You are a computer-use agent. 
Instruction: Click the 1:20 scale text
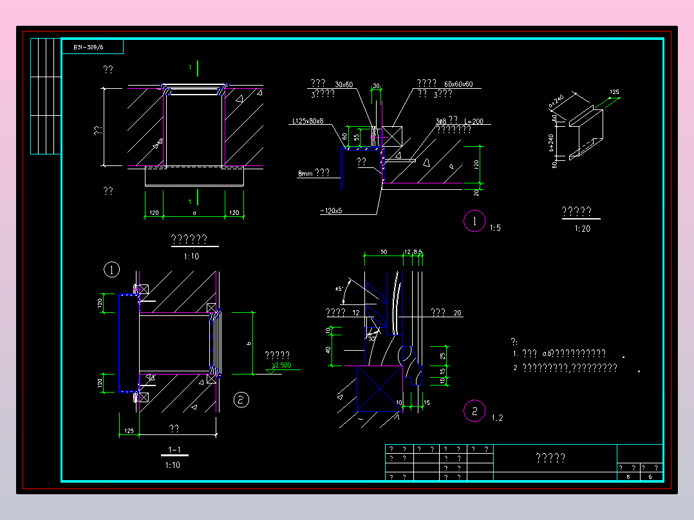(583, 229)
